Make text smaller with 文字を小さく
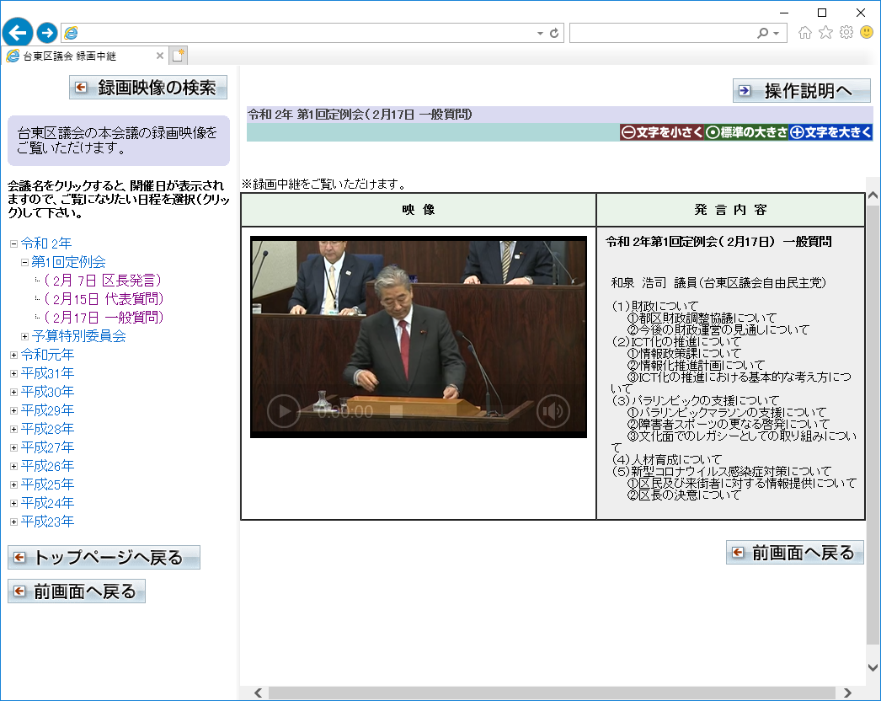The width and height of the screenshot is (881, 701). click(662, 132)
